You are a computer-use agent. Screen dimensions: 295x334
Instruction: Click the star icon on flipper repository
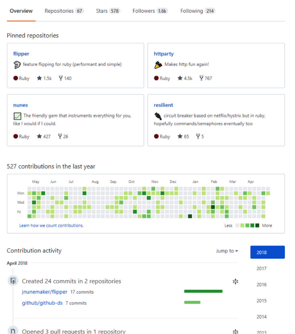point(40,78)
